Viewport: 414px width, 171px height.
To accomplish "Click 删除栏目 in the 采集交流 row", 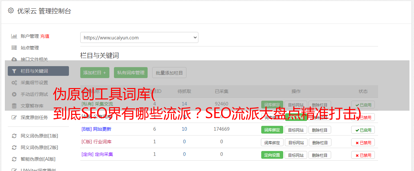I will click(320, 105).
